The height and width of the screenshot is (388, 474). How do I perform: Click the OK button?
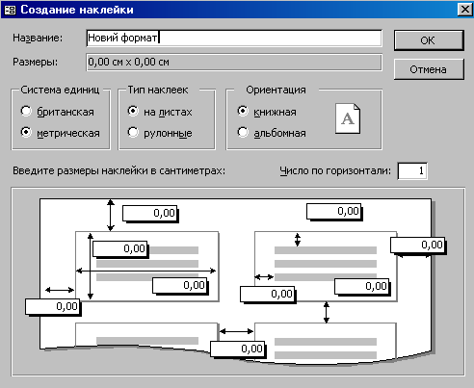429,40
